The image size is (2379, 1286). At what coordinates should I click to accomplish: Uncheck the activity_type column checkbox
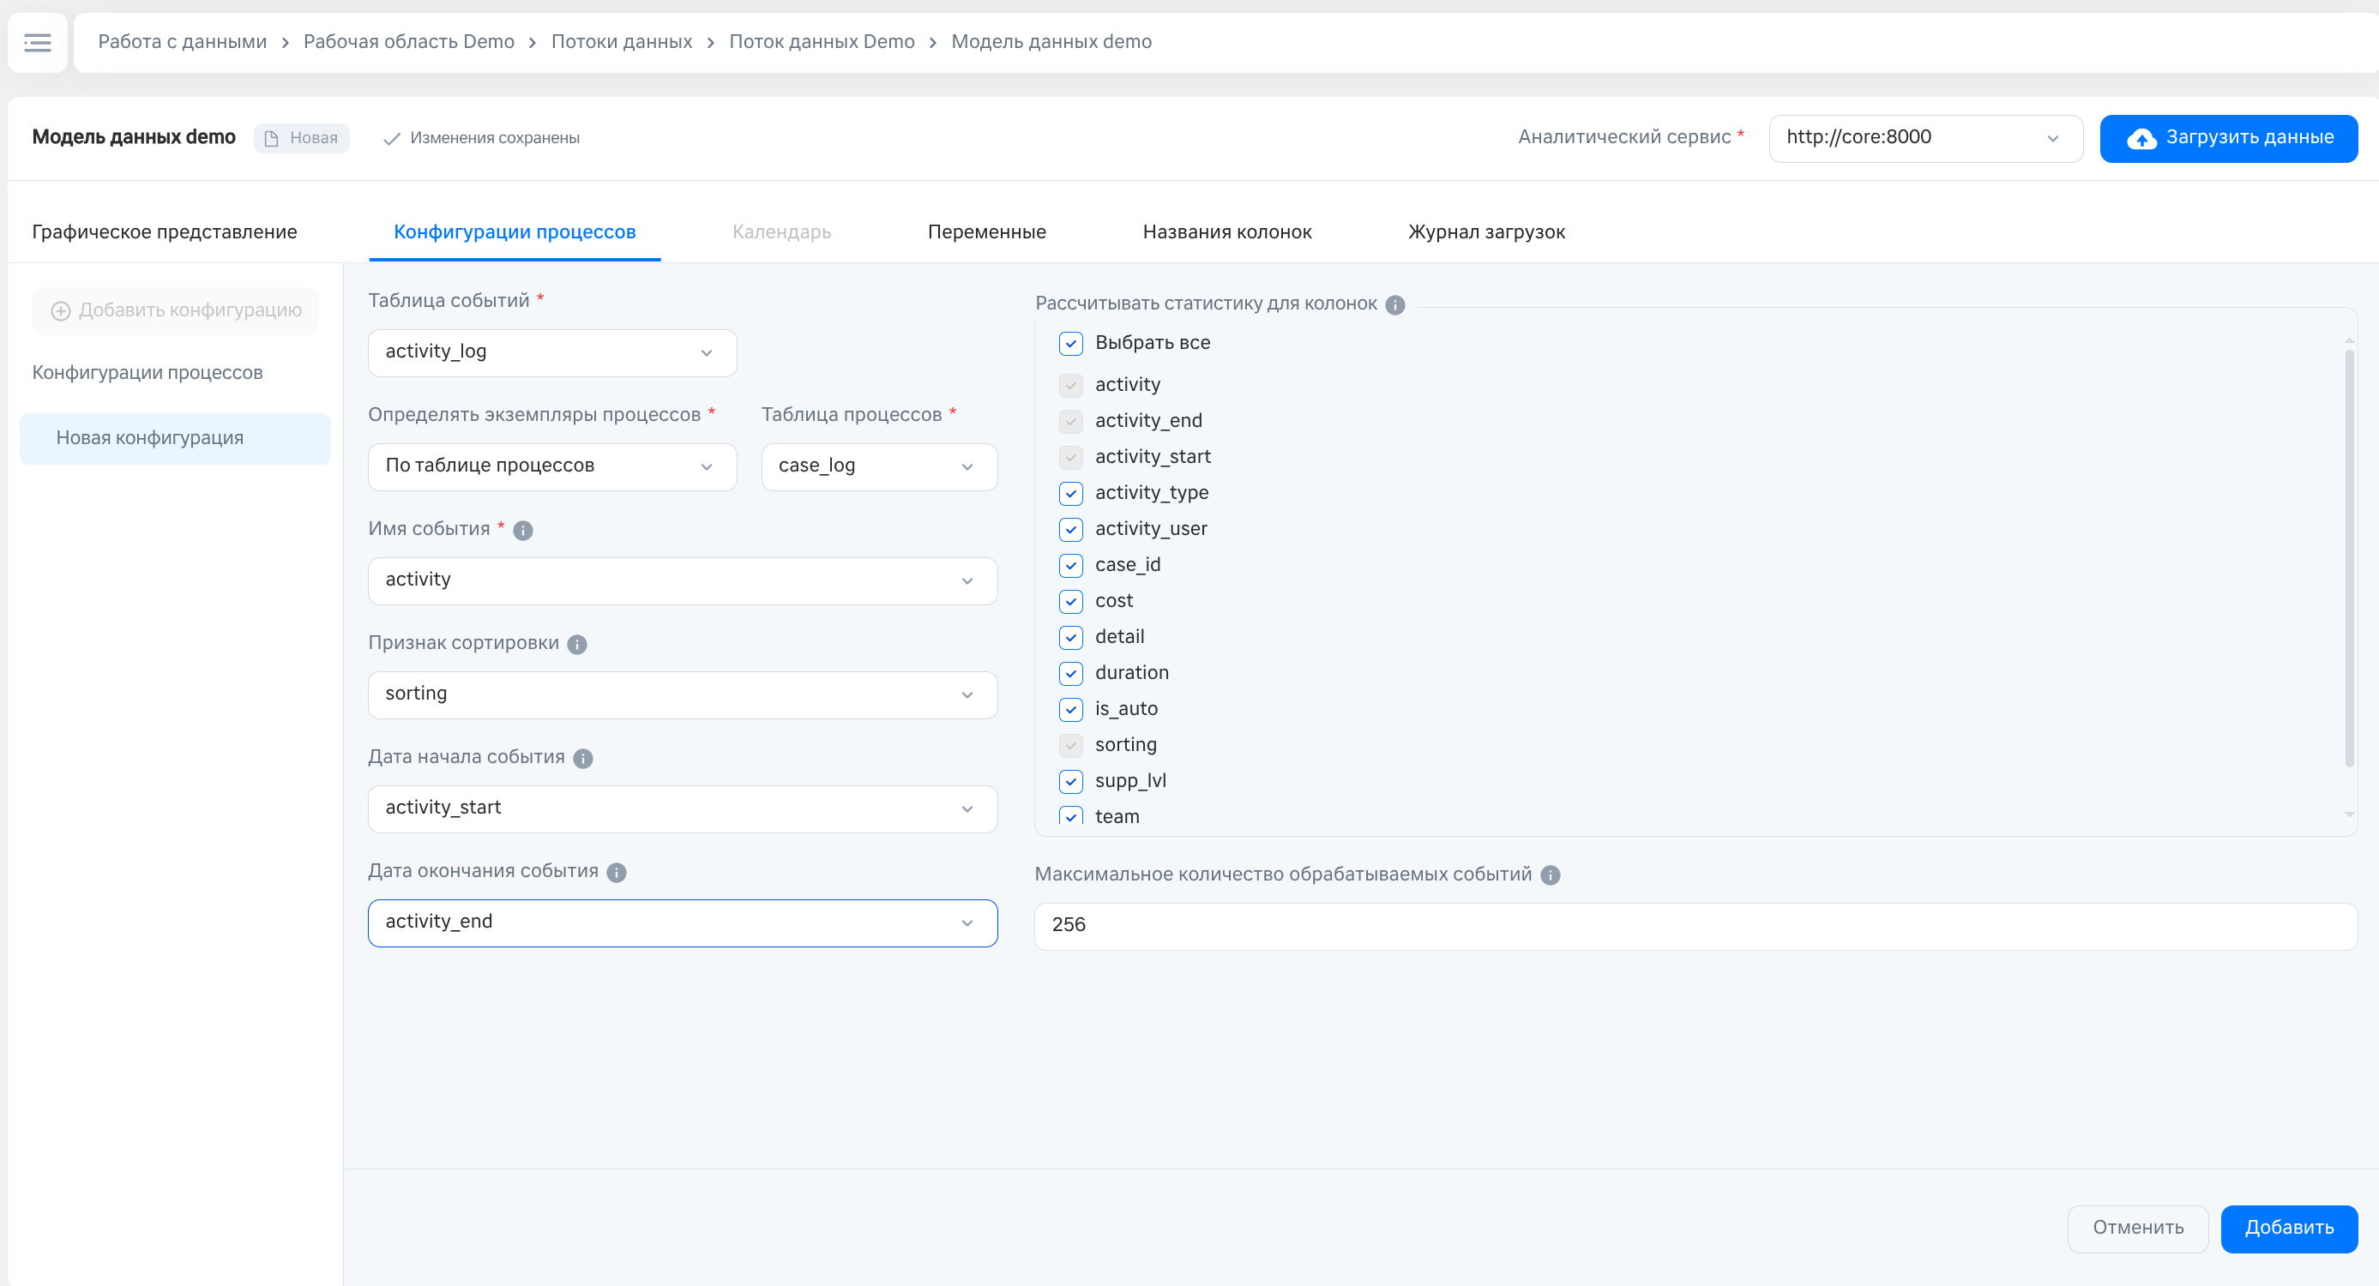click(1071, 493)
